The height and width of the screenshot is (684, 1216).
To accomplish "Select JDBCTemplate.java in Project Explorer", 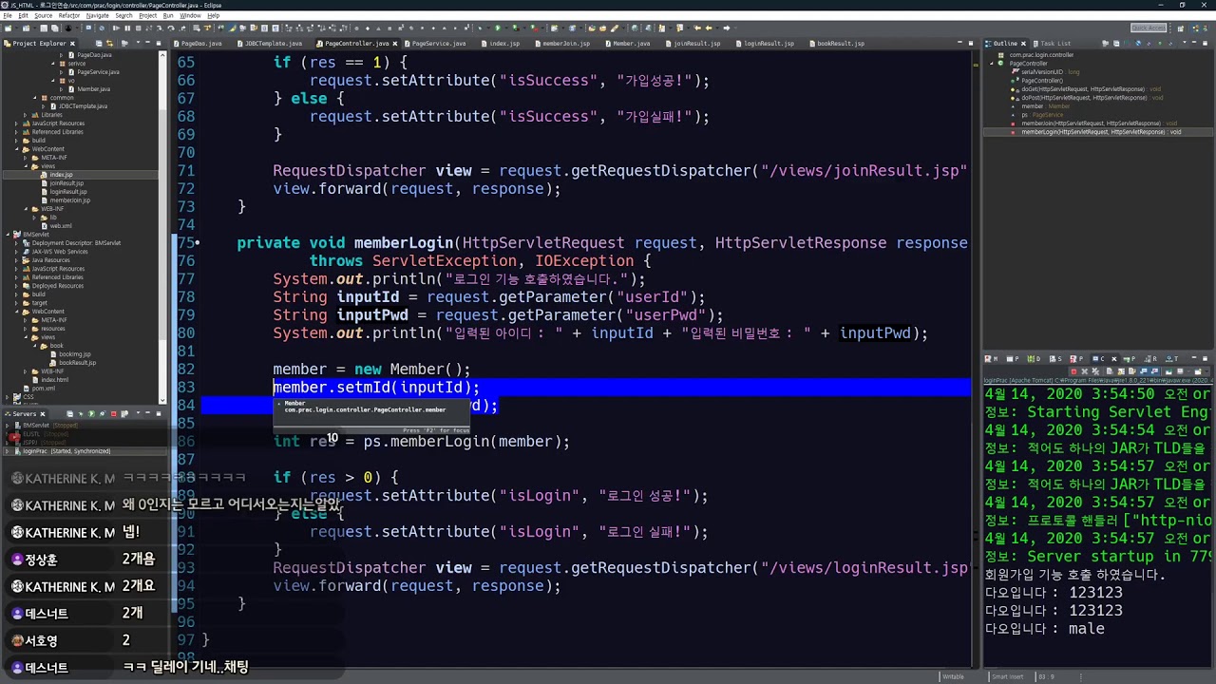I will pos(83,106).
